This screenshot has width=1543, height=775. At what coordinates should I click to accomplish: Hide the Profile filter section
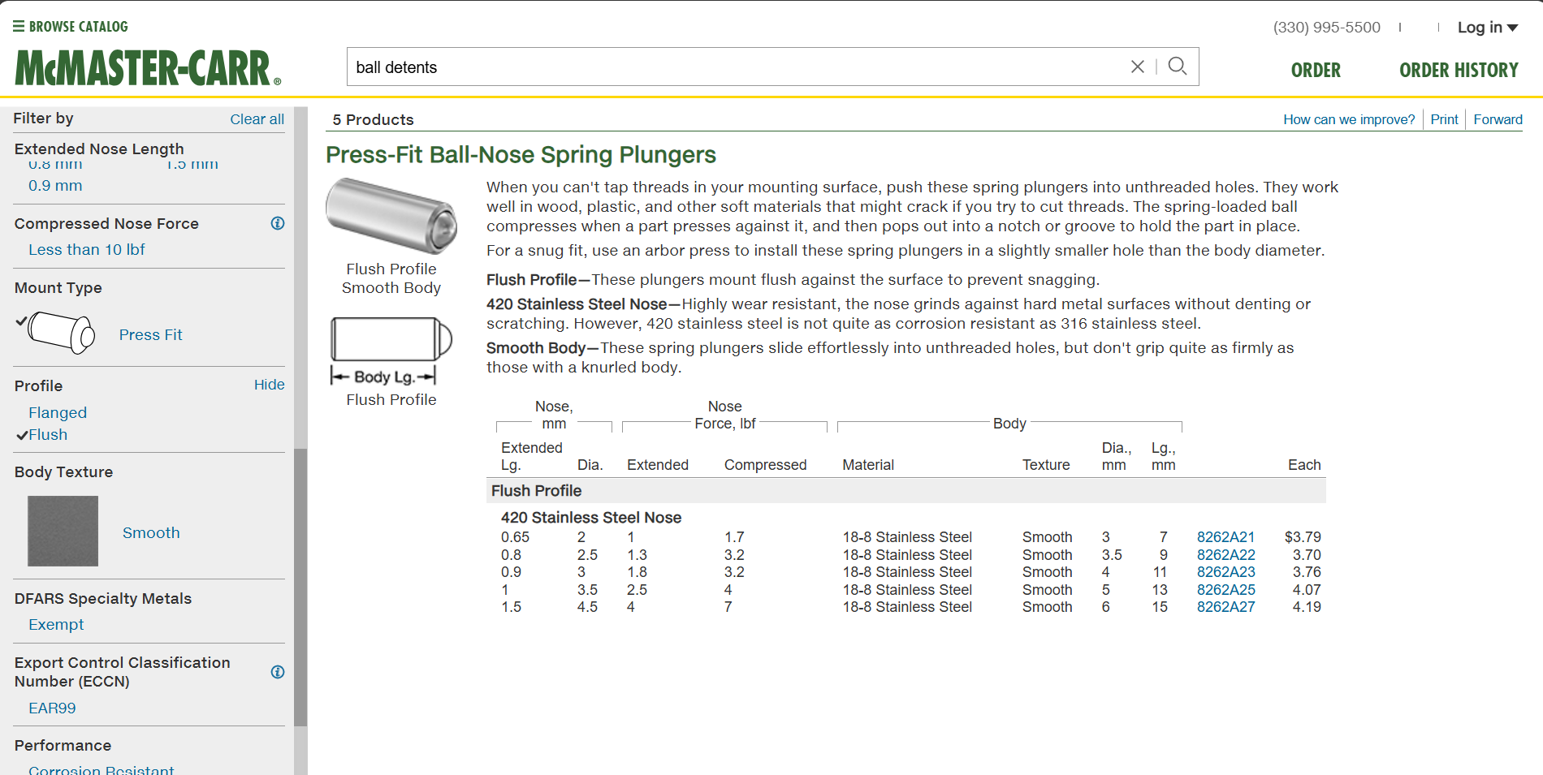click(x=269, y=385)
